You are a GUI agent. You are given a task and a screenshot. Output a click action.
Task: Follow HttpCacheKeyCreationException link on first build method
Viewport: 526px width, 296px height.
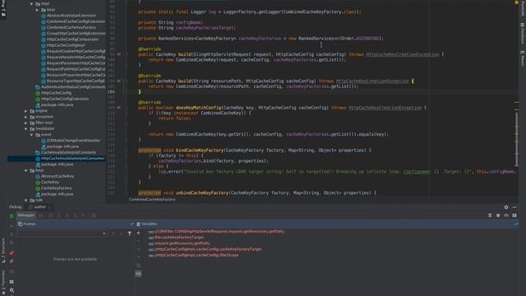[402, 54]
